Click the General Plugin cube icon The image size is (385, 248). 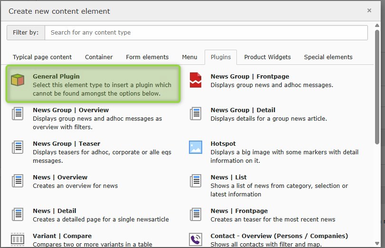click(18, 80)
